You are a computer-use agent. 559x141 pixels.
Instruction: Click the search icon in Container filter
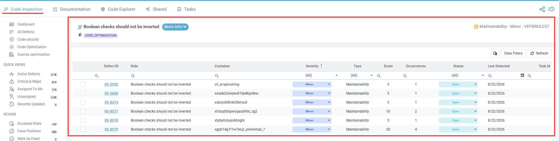tap(217, 76)
